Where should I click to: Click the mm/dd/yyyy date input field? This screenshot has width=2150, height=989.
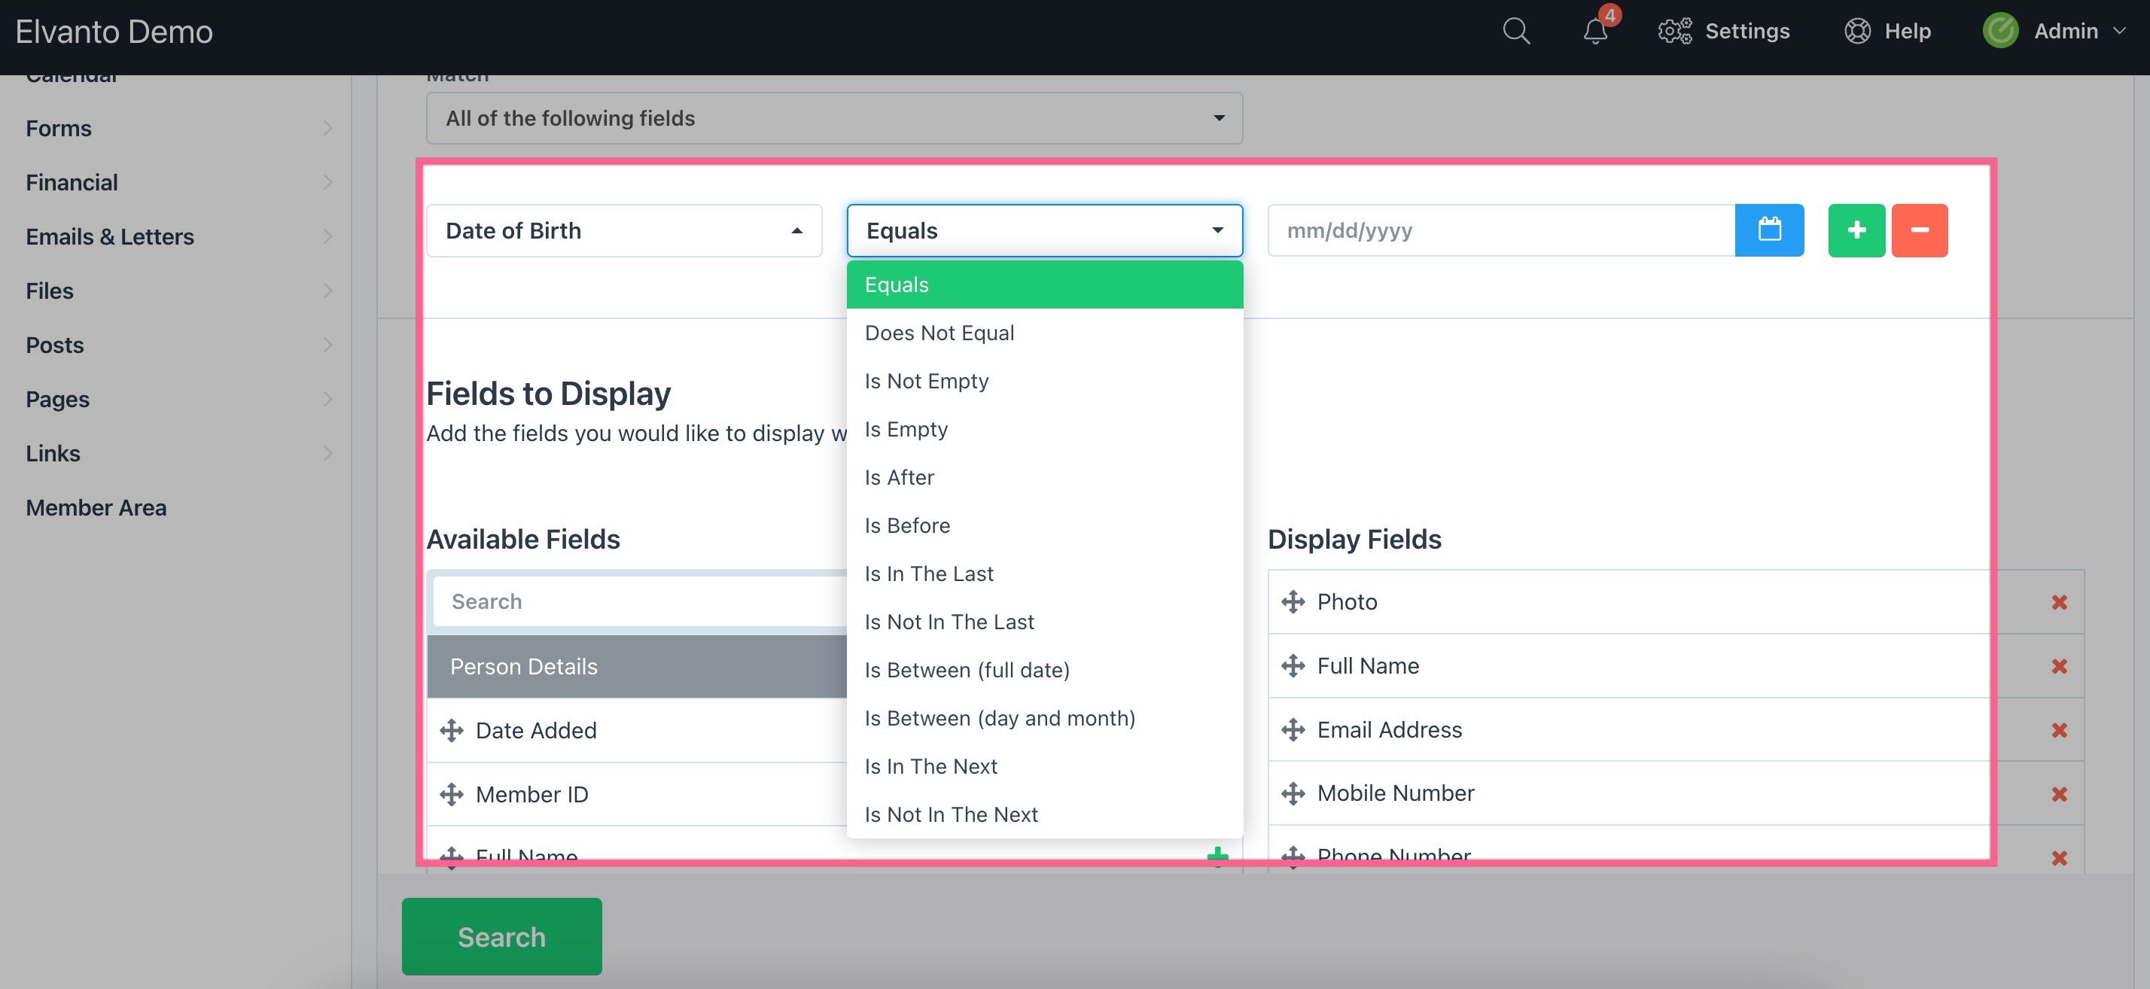(1500, 230)
